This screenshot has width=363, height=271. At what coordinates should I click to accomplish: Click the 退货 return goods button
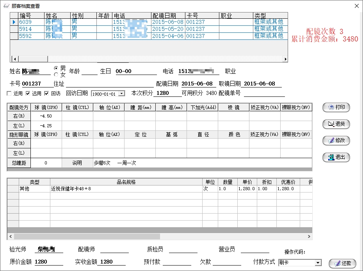(x=336, y=124)
